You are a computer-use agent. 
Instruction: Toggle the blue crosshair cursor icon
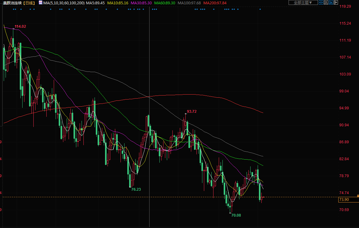321,2
